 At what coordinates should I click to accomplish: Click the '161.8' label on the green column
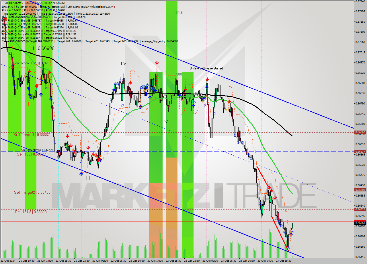(x=178, y=13)
